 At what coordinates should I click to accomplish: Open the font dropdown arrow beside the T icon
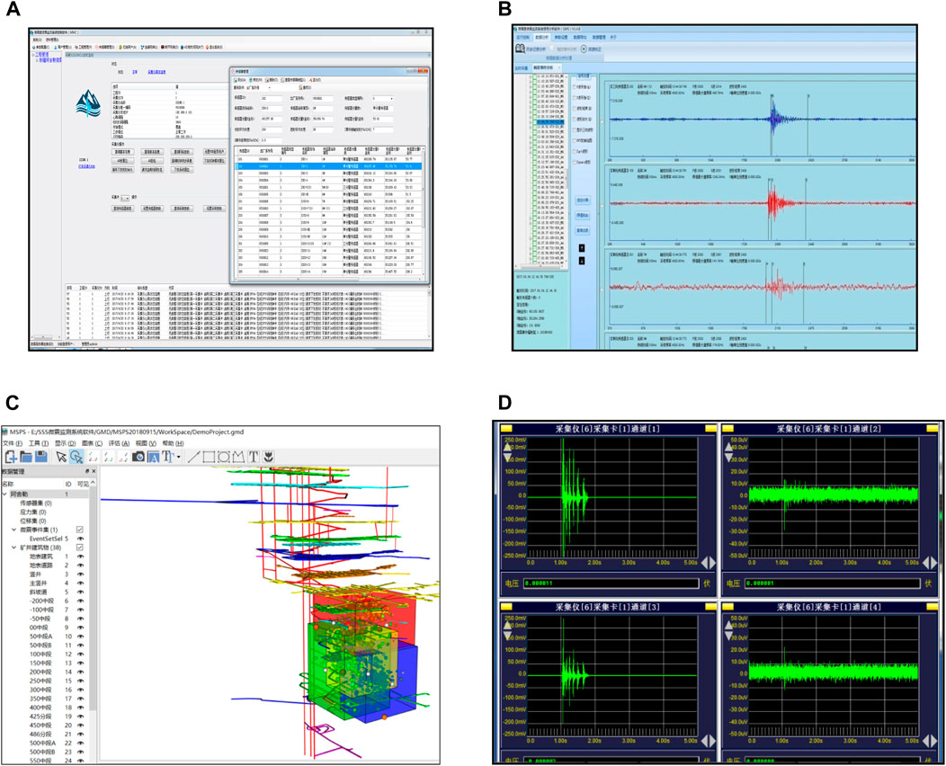pyautogui.click(x=179, y=458)
